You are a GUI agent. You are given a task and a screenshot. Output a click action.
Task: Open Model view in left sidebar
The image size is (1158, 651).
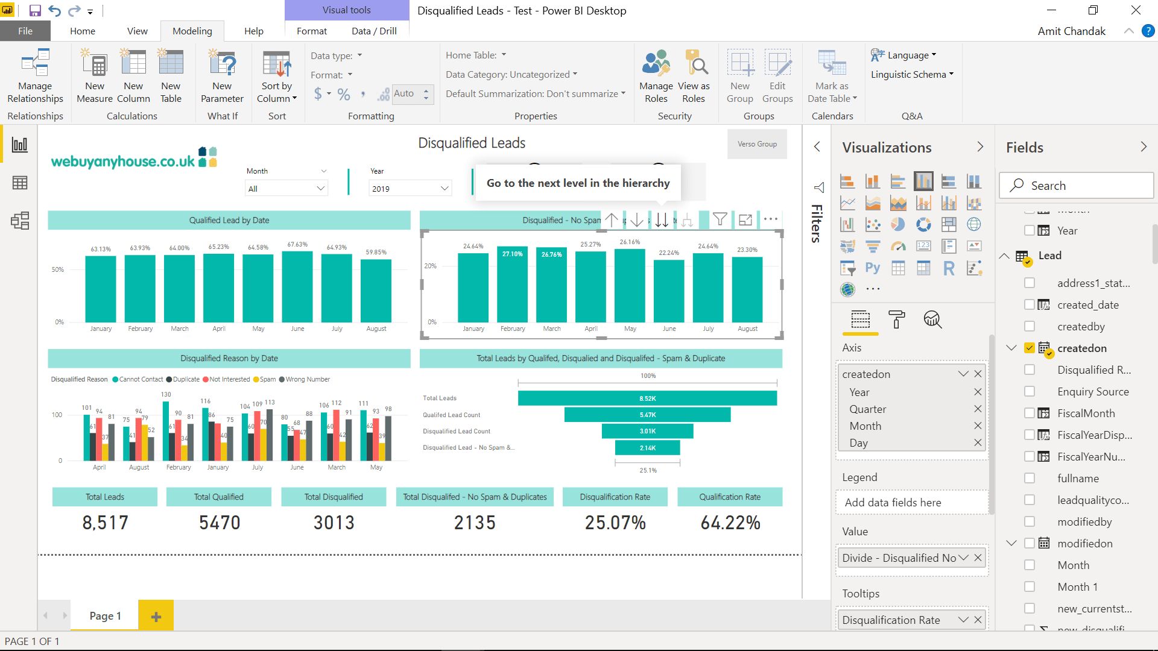point(20,221)
